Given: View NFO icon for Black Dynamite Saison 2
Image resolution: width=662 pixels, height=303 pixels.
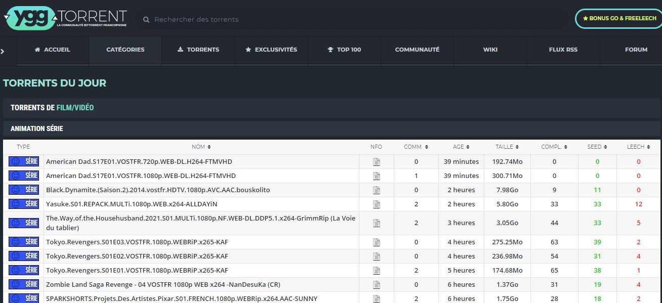Looking at the screenshot, I should pyautogui.click(x=376, y=190).
